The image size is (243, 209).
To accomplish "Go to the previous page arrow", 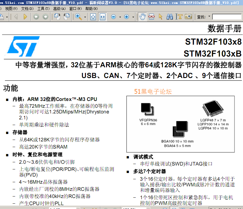I will click(16, 17).
